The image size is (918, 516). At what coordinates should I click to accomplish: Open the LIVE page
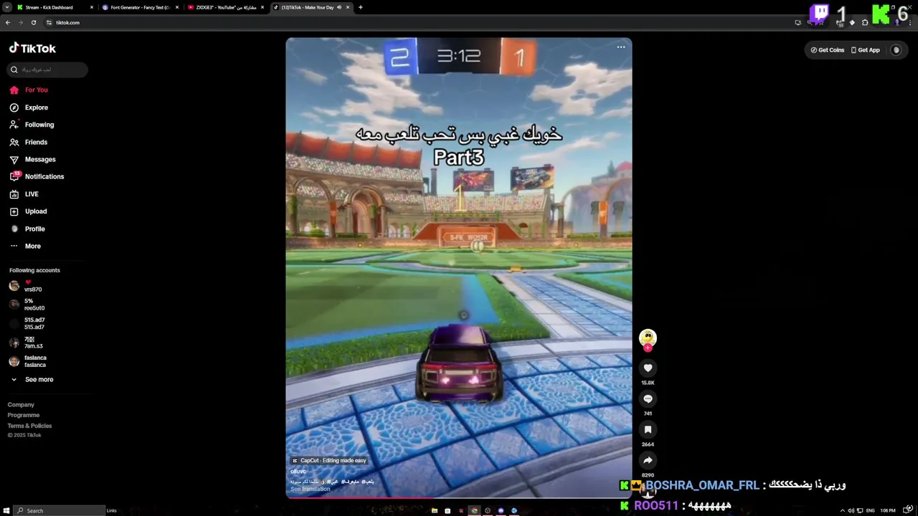point(32,194)
